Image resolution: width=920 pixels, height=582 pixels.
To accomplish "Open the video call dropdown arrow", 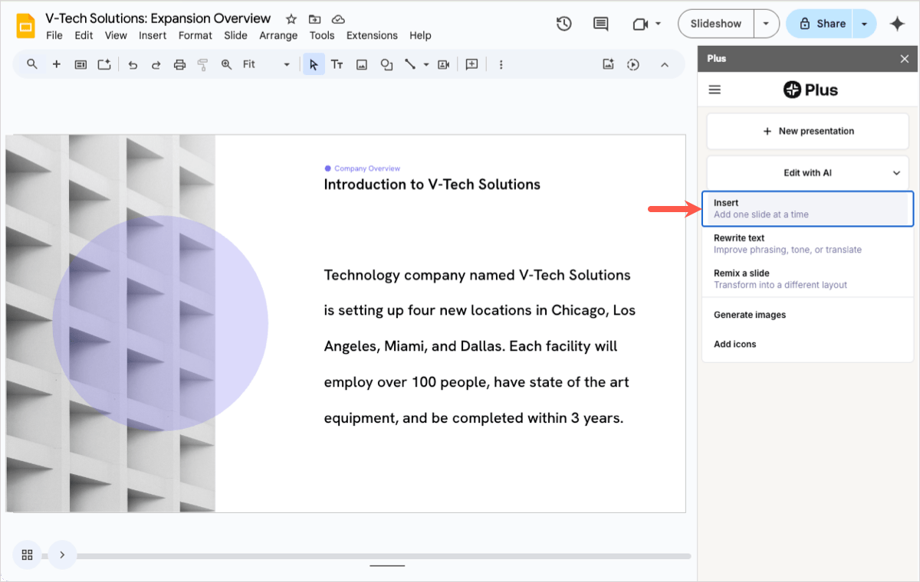I will tap(658, 24).
